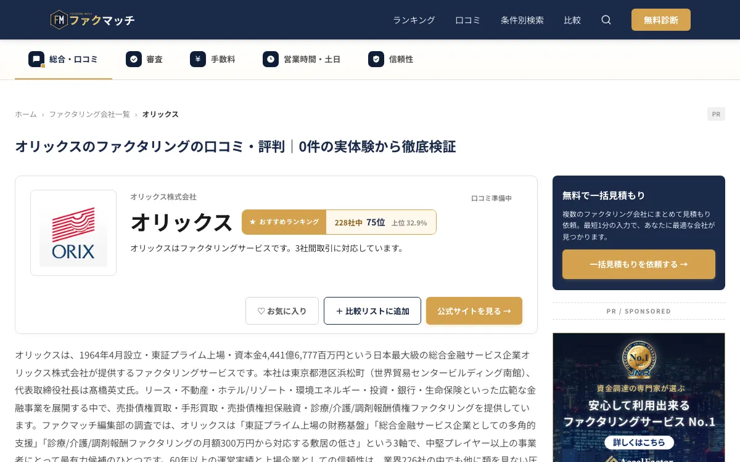Image resolution: width=740 pixels, height=462 pixels.
Task: Click the 手数料 yen icon
Action: [x=198, y=59]
